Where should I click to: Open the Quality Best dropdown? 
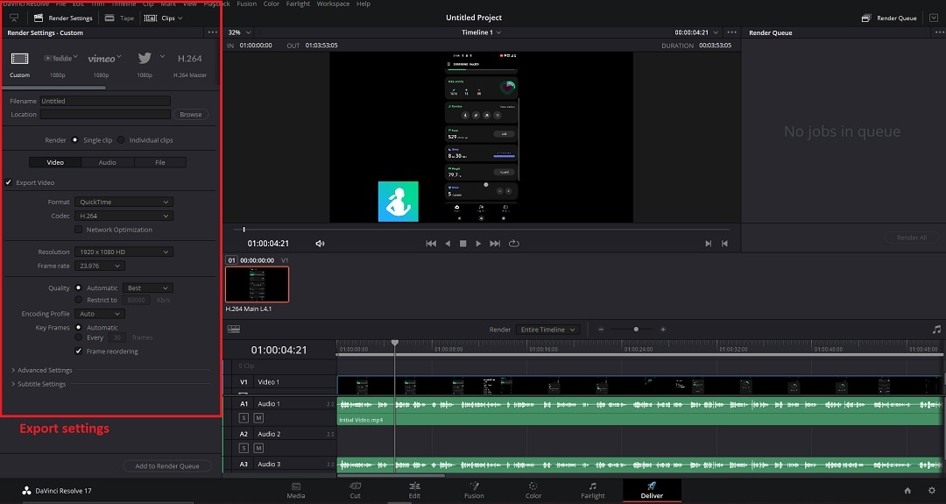148,287
